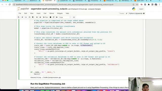Viewport: 162px width, 91px height.
Task: Click the 'Run the SageMaker Processing Job' heading
Action: (48, 84)
